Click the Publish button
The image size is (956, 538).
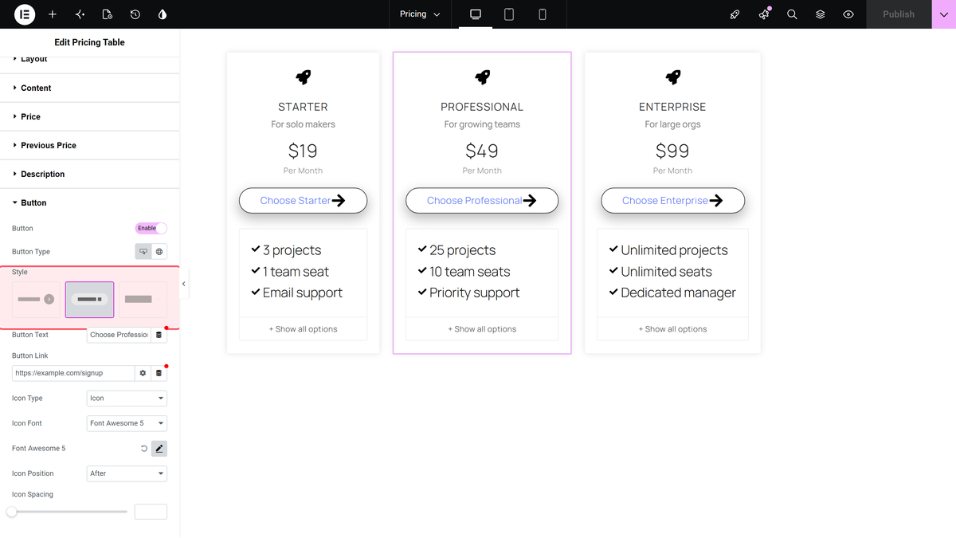point(899,14)
